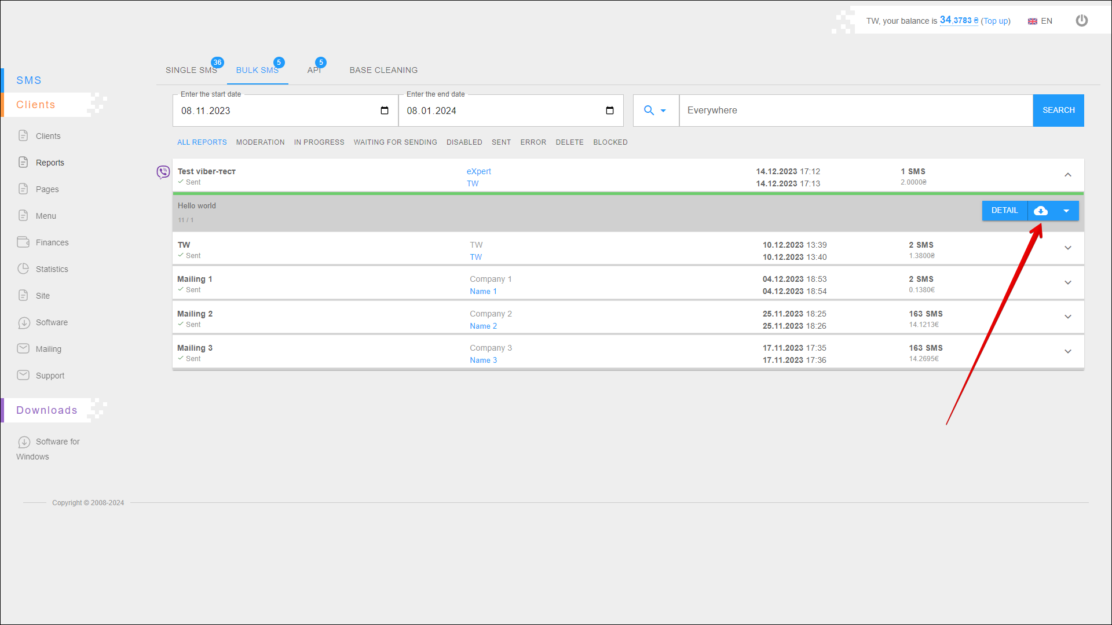Viewport: 1112px width, 625px height.
Task: Open start date calendar picker icon
Action: point(384,111)
